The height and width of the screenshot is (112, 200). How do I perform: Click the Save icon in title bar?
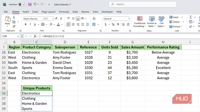(30, 5)
